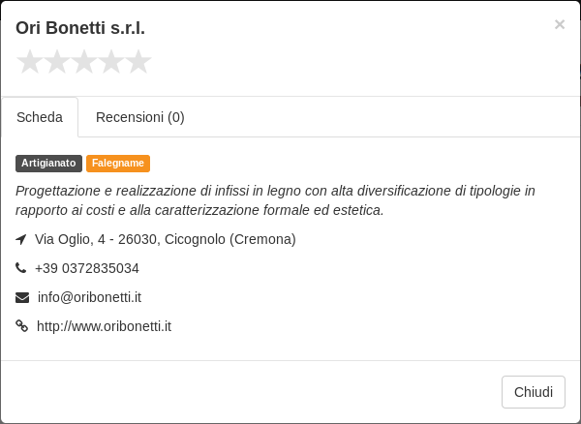This screenshot has height=424, width=581.
Task: Click the email envelope icon
Action: 22,297
